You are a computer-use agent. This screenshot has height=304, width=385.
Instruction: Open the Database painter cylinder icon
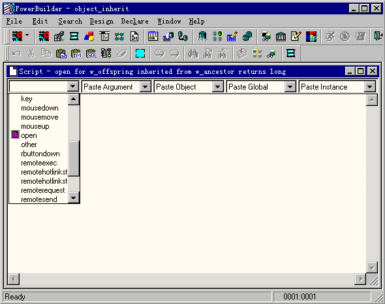tap(202, 37)
